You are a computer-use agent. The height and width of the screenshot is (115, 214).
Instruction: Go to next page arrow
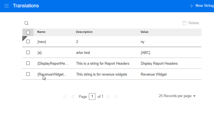[x=108, y=97]
